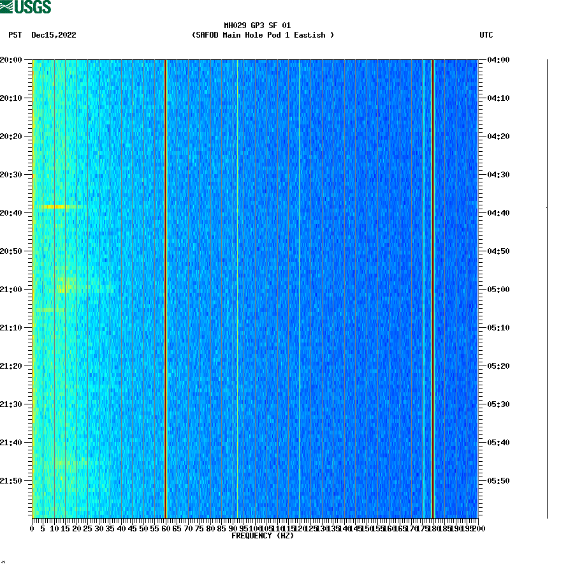This screenshot has width=575, height=569.
Task: Select the red 60 Hz interference line
Action: point(166,287)
